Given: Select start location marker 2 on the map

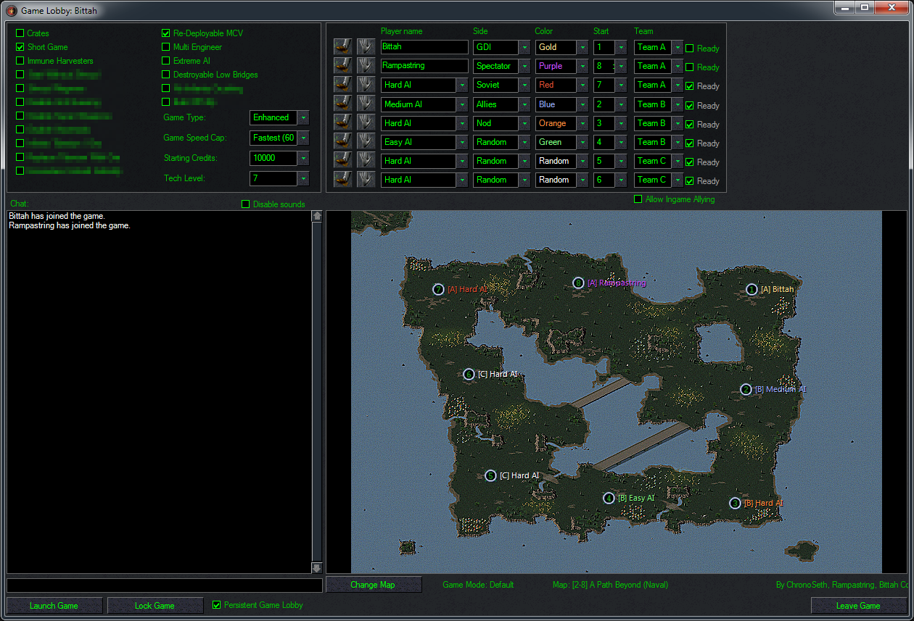Looking at the screenshot, I should click(x=746, y=389).
